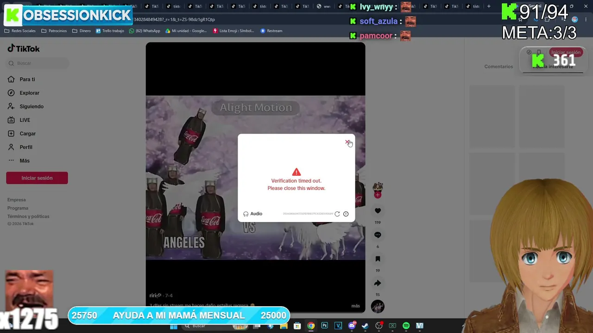This screenshot has width=593, height=333.
Task: Like the video with the heart icon
Action: [378, 211]
